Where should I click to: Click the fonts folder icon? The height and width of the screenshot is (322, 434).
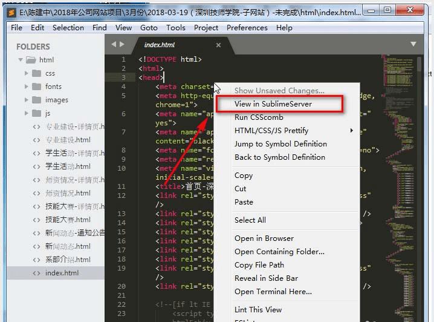click(36, 87)
